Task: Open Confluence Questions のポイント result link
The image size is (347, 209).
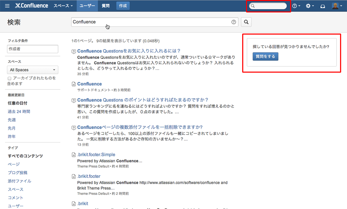Action: tap(143, 100)
